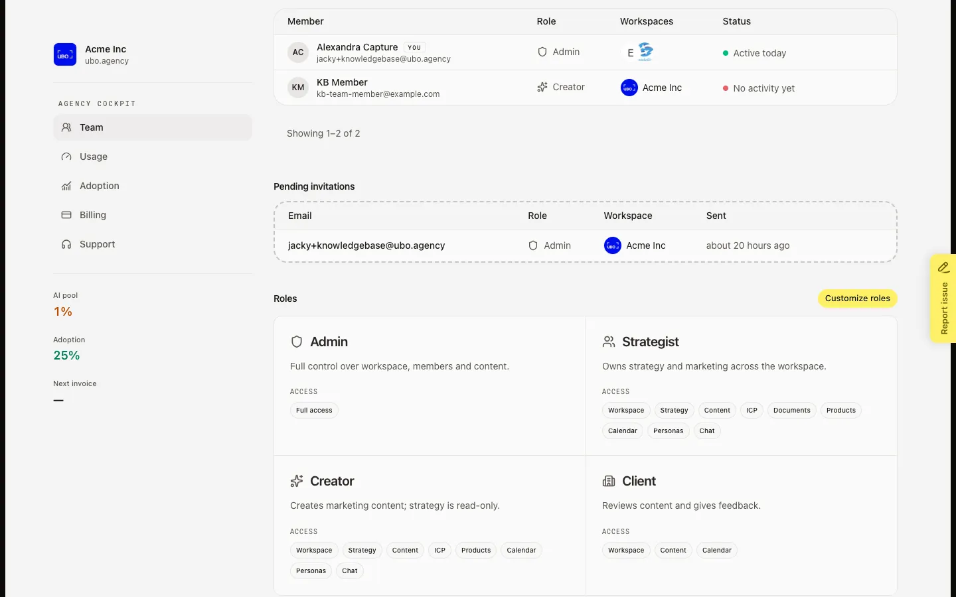Open the Report issue side tab
Viewport: 956px width, 597px height.
pos(943,298)
